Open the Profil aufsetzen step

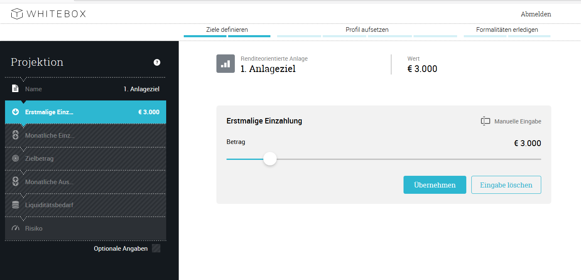pyautogui.click(x=367, y=30)
